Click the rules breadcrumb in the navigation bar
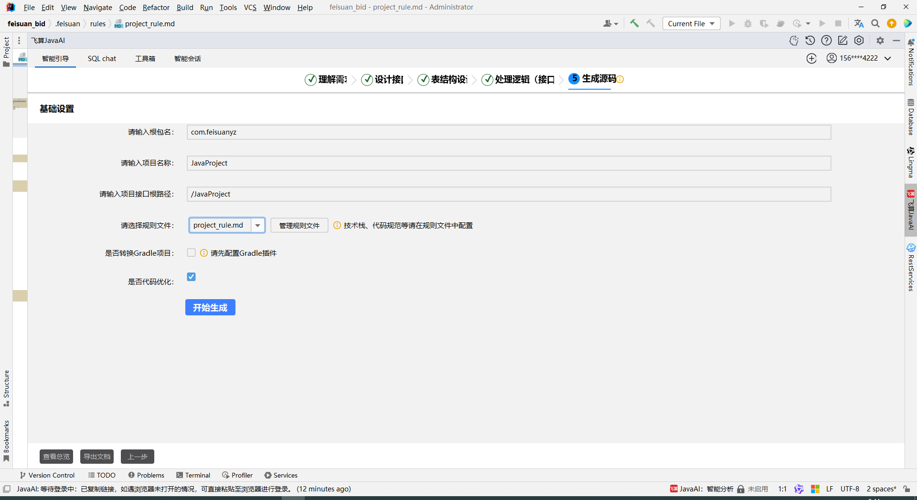This screenshot has height=500, width=917. tap(98, 24)
